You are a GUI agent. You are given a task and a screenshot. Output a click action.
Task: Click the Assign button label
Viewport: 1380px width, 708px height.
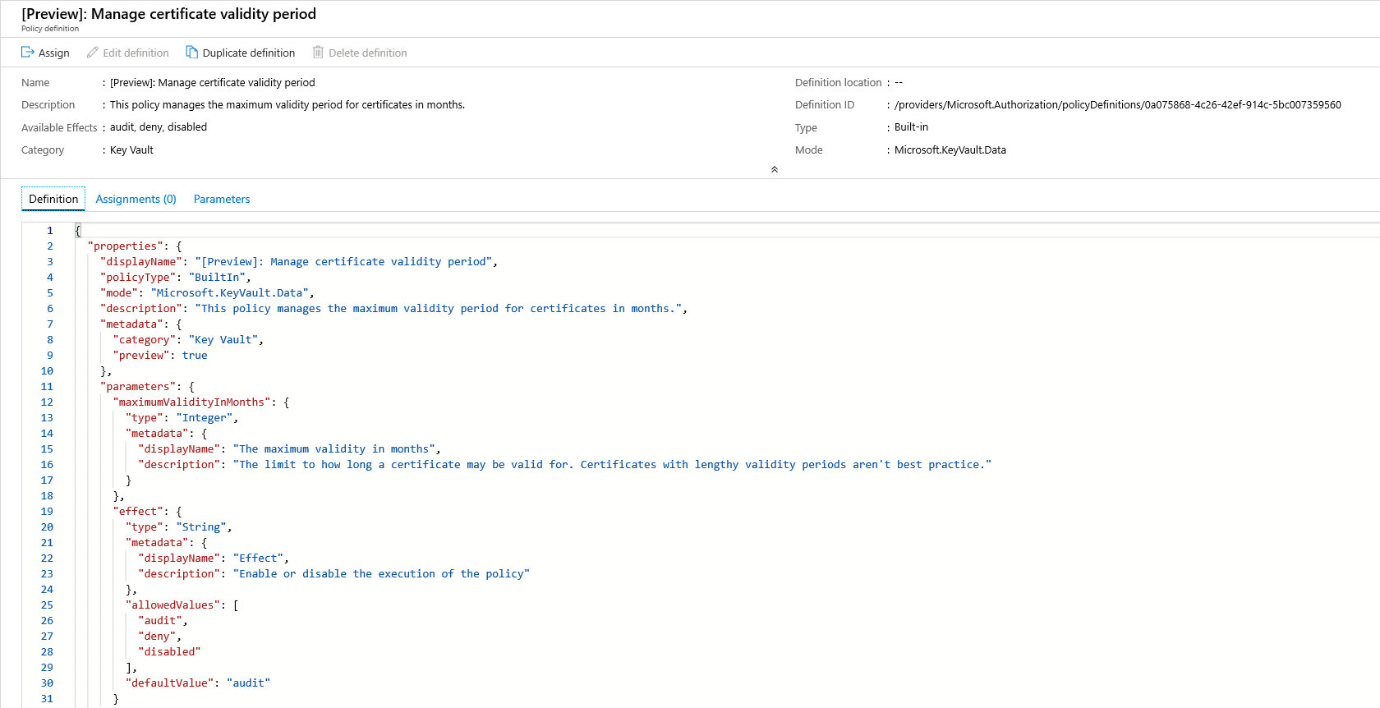(x=54, y=53)
